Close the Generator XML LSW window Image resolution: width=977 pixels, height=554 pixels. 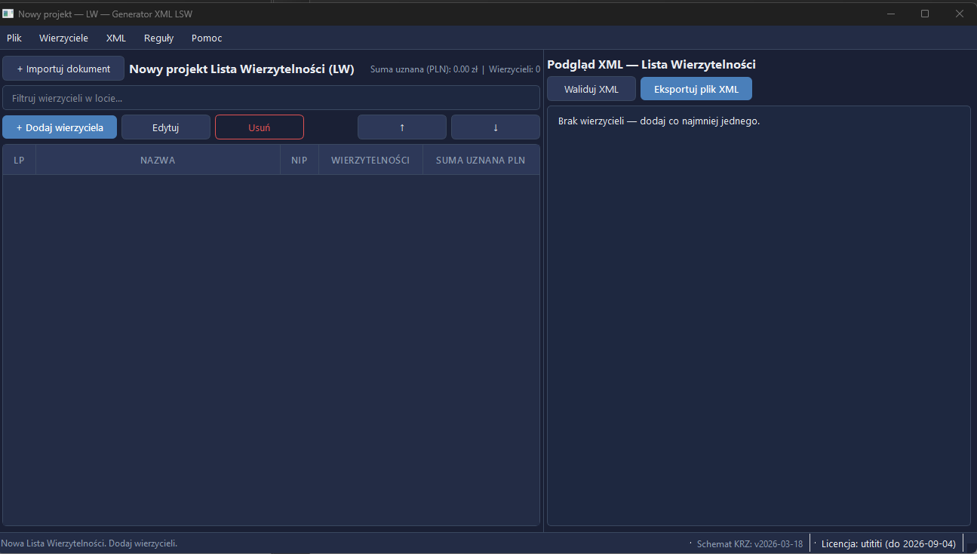[x=960, y=14]
